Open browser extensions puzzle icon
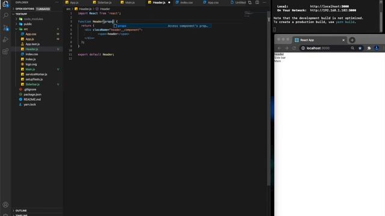This screenshot has height=216, width=385. (x=369, y=48)
